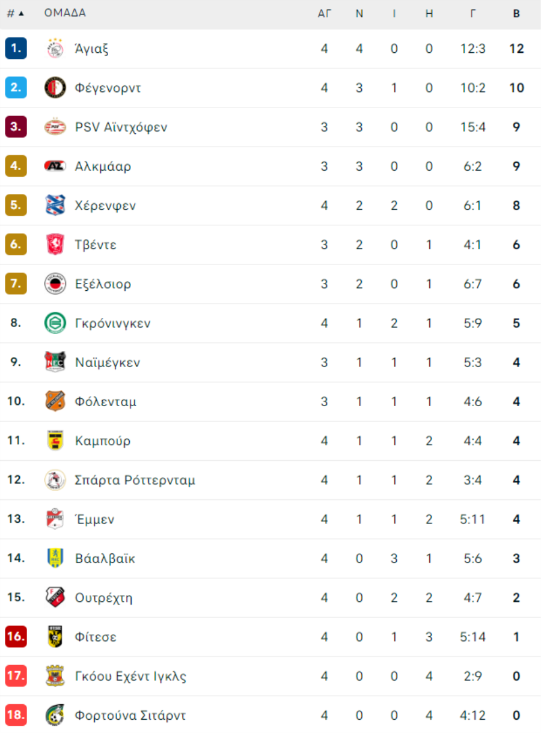This screenshot has width=541, height=733.
Task: Click the Γκρόνινγκεν green logo
Action: coord(55,323)
